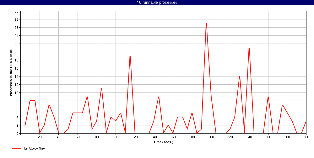314x158 pixels.
Task: Click the data peak of 11 at 85 seconds
Action: (x=101, y=89)
